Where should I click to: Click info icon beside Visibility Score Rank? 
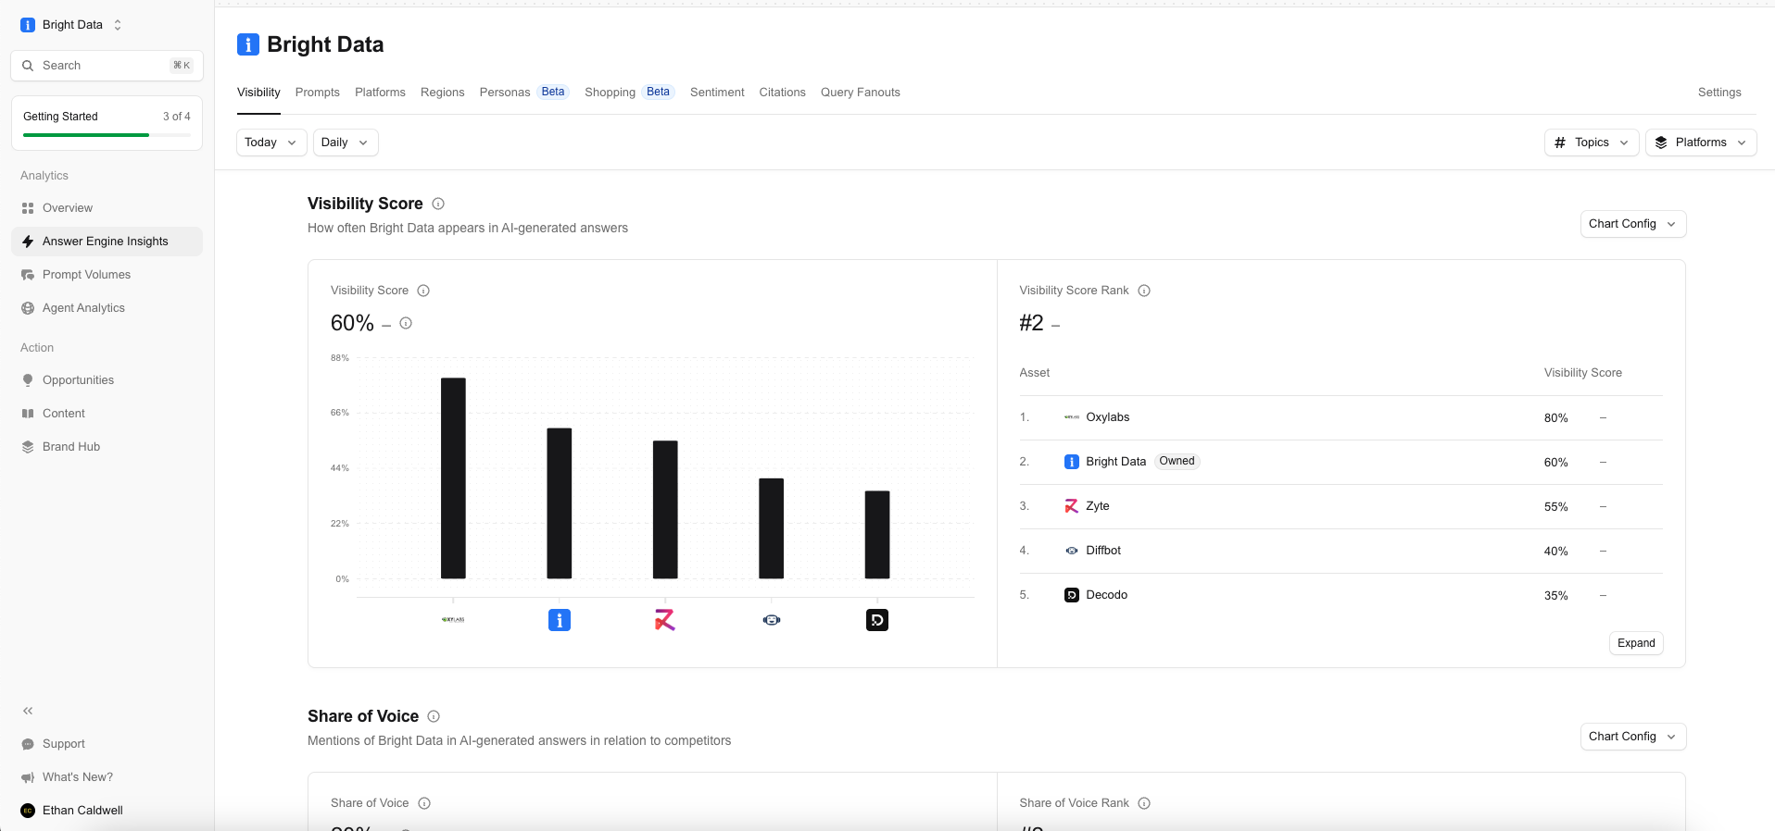(x=1144, y=291)
